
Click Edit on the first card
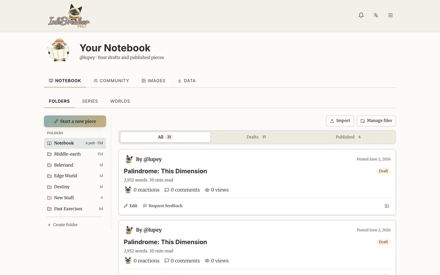[131, 206]
